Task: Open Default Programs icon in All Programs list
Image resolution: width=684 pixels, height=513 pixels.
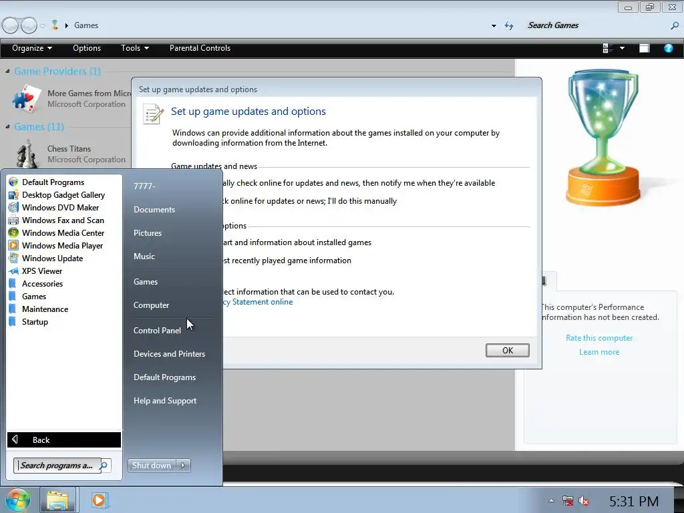Action: click(x=13, y=182)
